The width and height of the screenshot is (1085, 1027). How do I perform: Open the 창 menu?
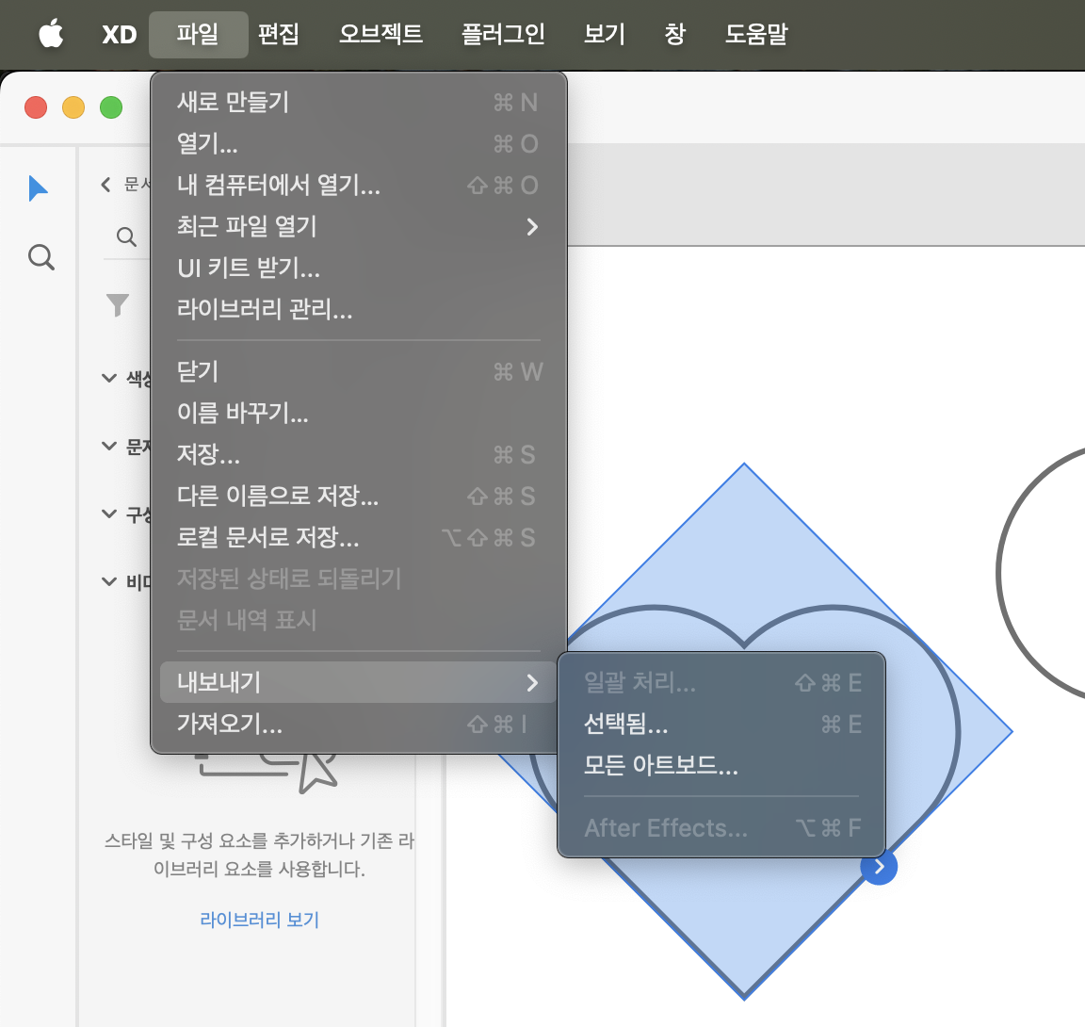pos(674,34)
